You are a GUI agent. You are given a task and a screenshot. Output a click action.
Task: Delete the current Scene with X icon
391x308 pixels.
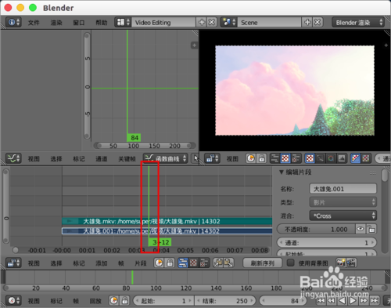click(x=317, y=23)
